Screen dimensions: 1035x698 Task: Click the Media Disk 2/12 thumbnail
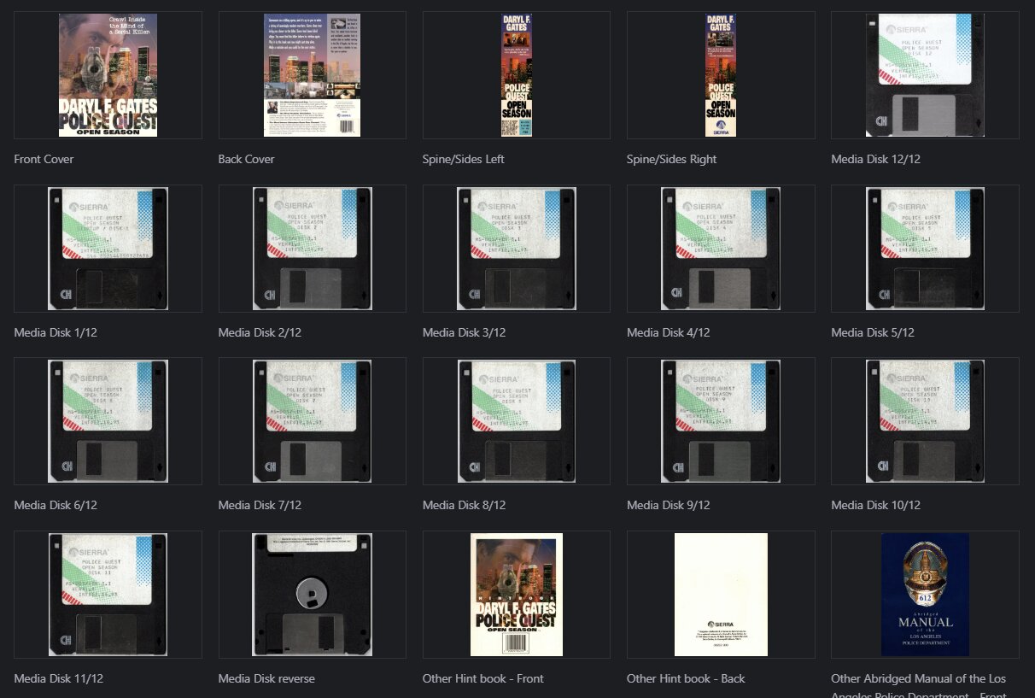tap(312, 249)
